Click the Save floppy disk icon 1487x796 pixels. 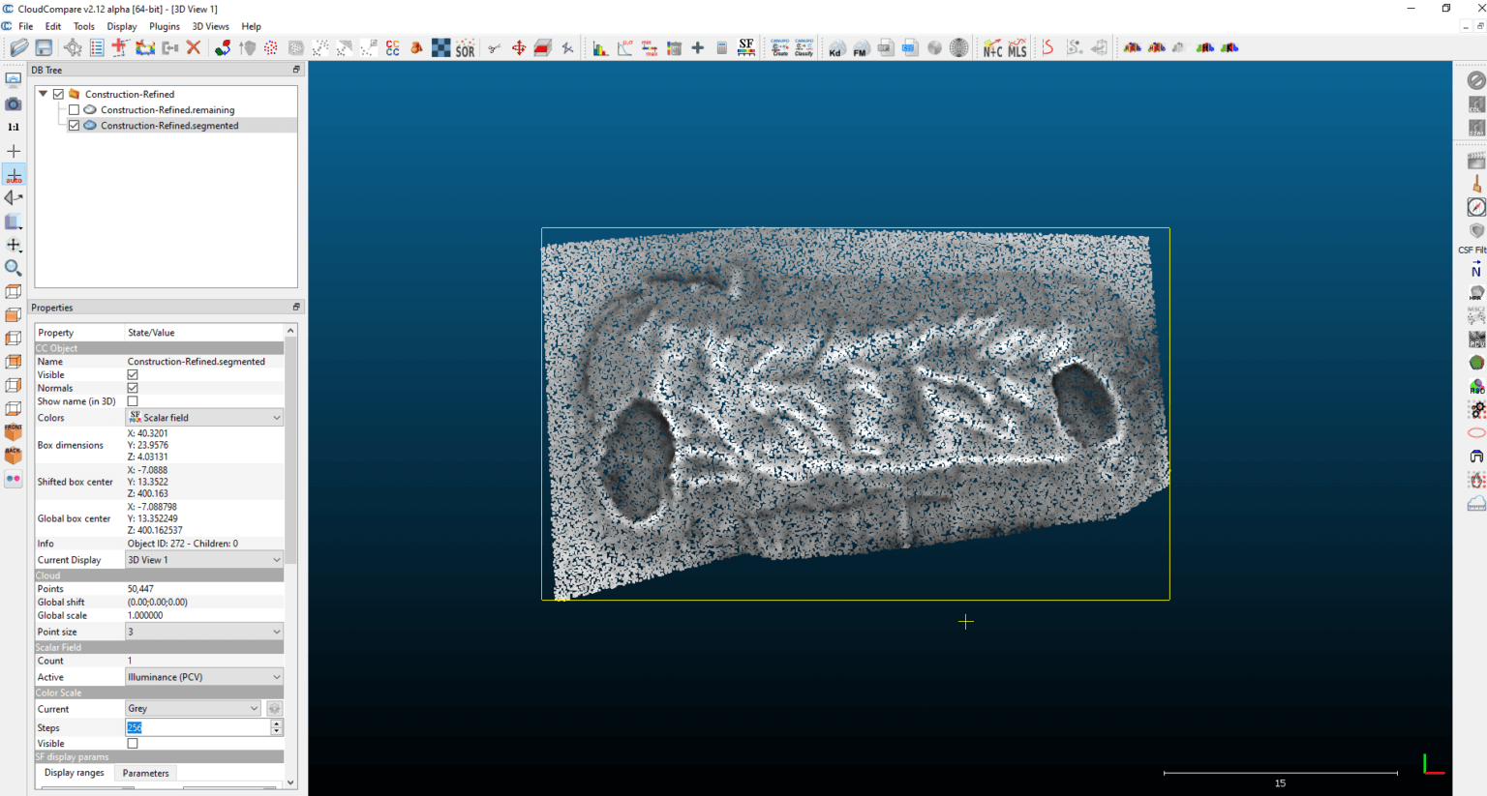[44, 47]
